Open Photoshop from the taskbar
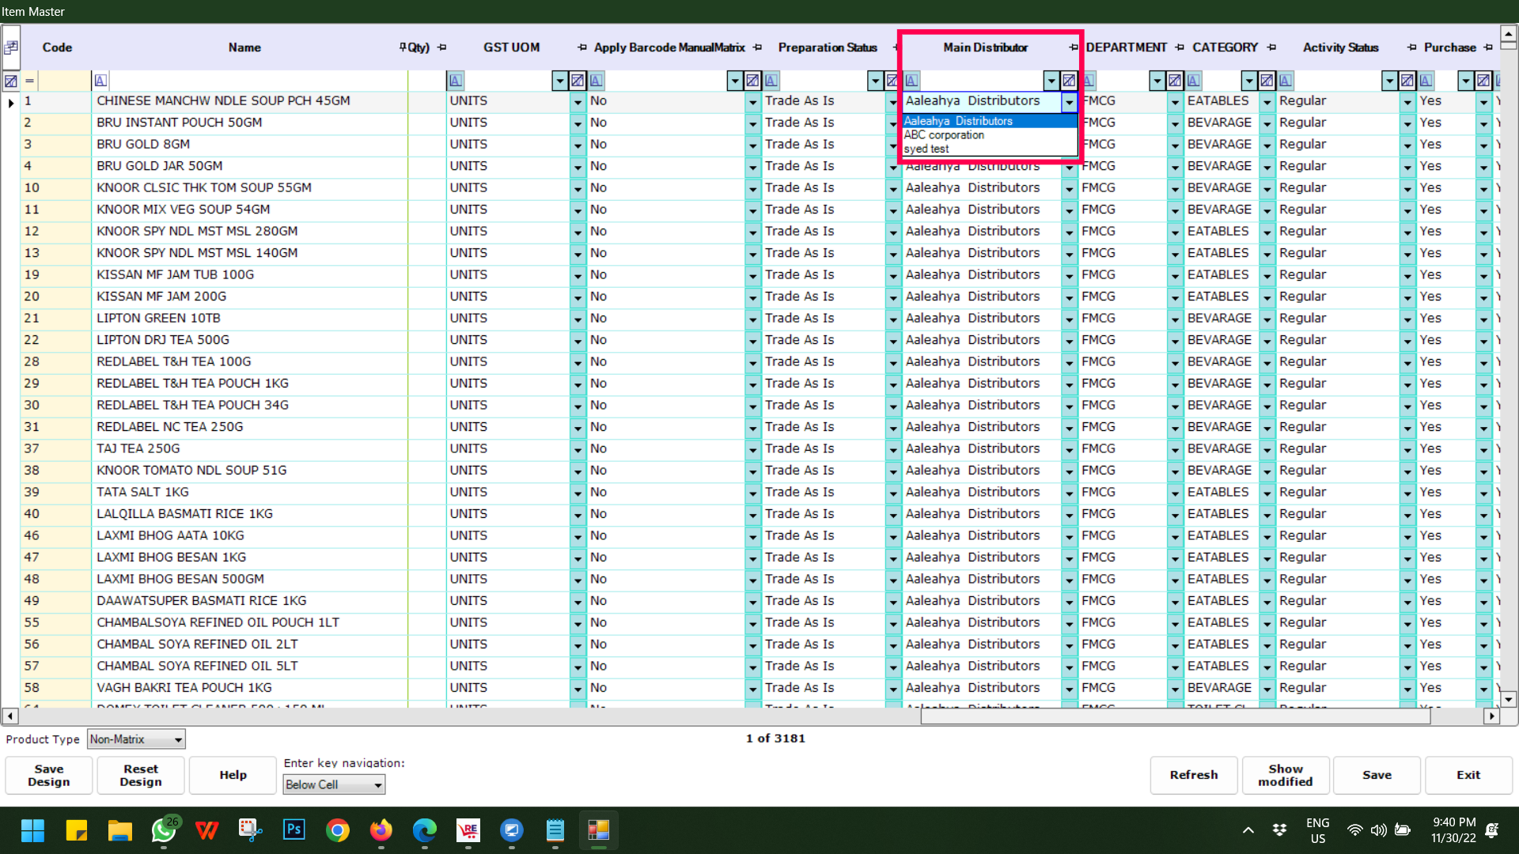Image resolution: width=1519 pixels, height=854 pixels. coord(294,830)
